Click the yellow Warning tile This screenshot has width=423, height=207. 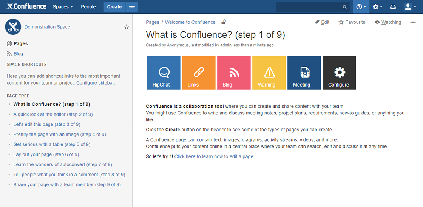[269, 73]
